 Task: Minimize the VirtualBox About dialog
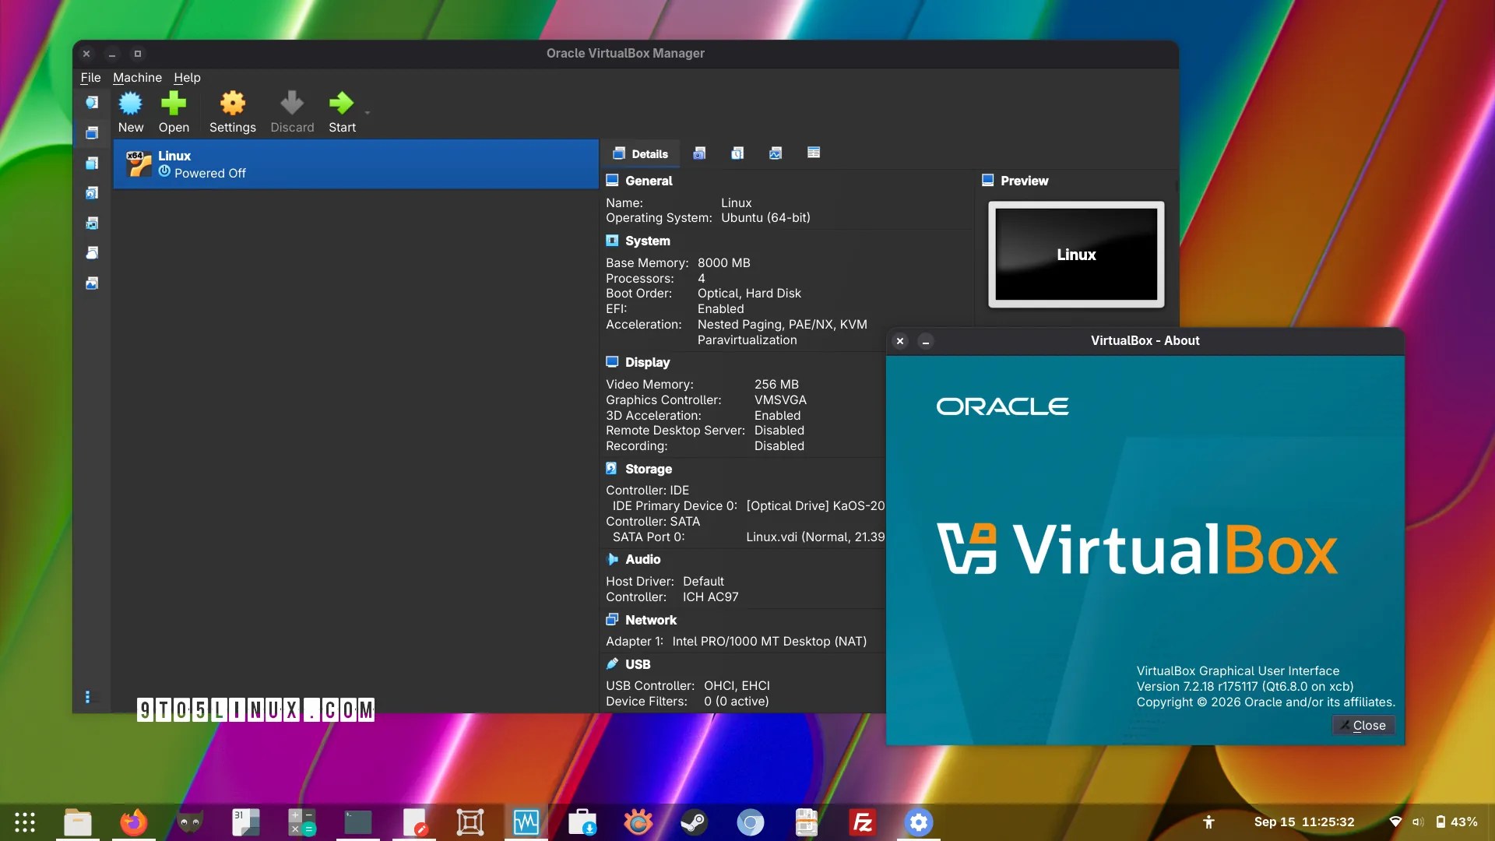tap(926, 341)
